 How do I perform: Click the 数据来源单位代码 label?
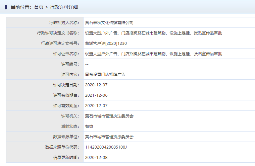point(62,147)
